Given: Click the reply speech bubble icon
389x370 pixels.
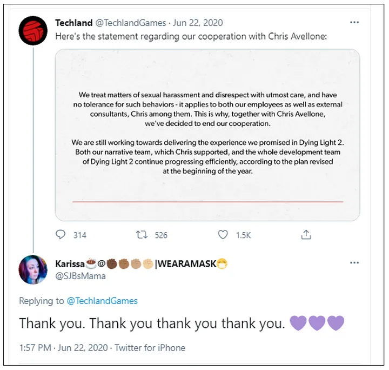Looking at the screenshot, I should [x=61, y=234].
